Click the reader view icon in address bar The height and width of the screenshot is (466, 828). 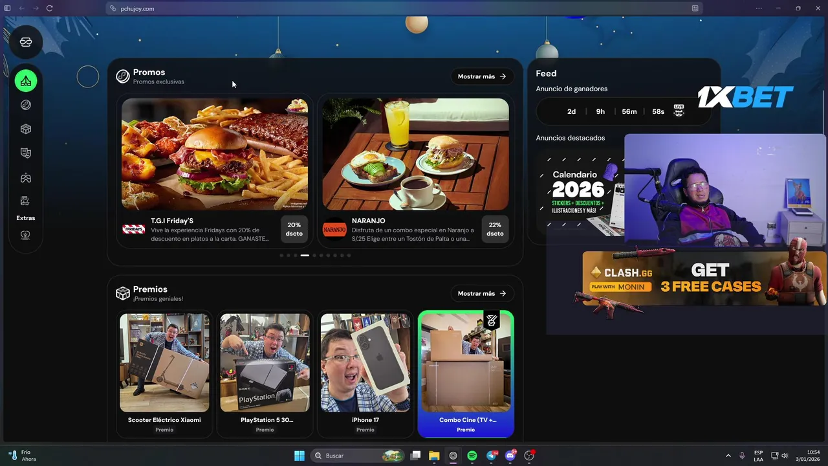tap(695, 8)
